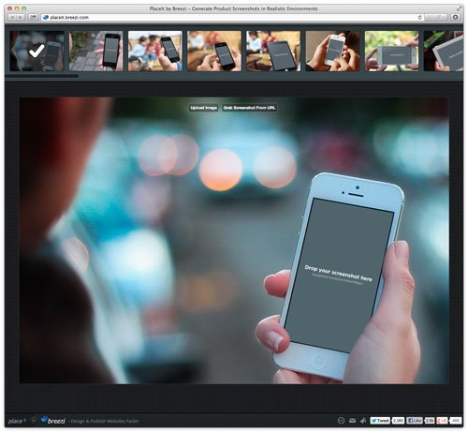Pick the thumbnail with kids sitting behind phone
Image resolution: width=468 pixels, height=432 pixels.
point(155,51)
